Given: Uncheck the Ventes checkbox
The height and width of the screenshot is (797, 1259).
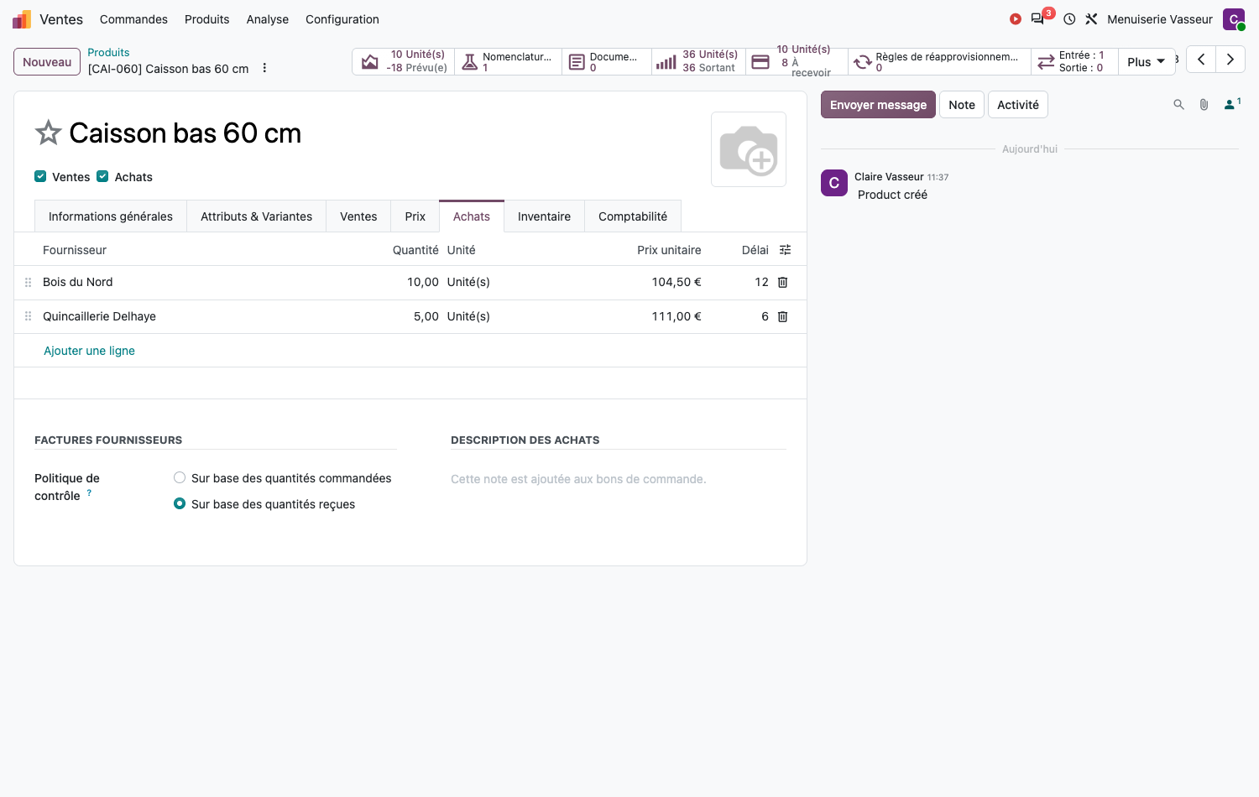Looking at the screenshot, I should (x=40, y=176).
